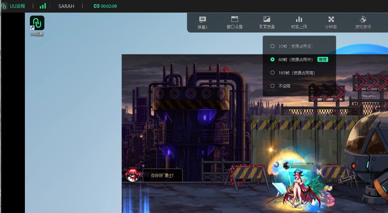388x213 pixels.
Task: Click the 推荐 recommended badge
Action: coord(323,60)
